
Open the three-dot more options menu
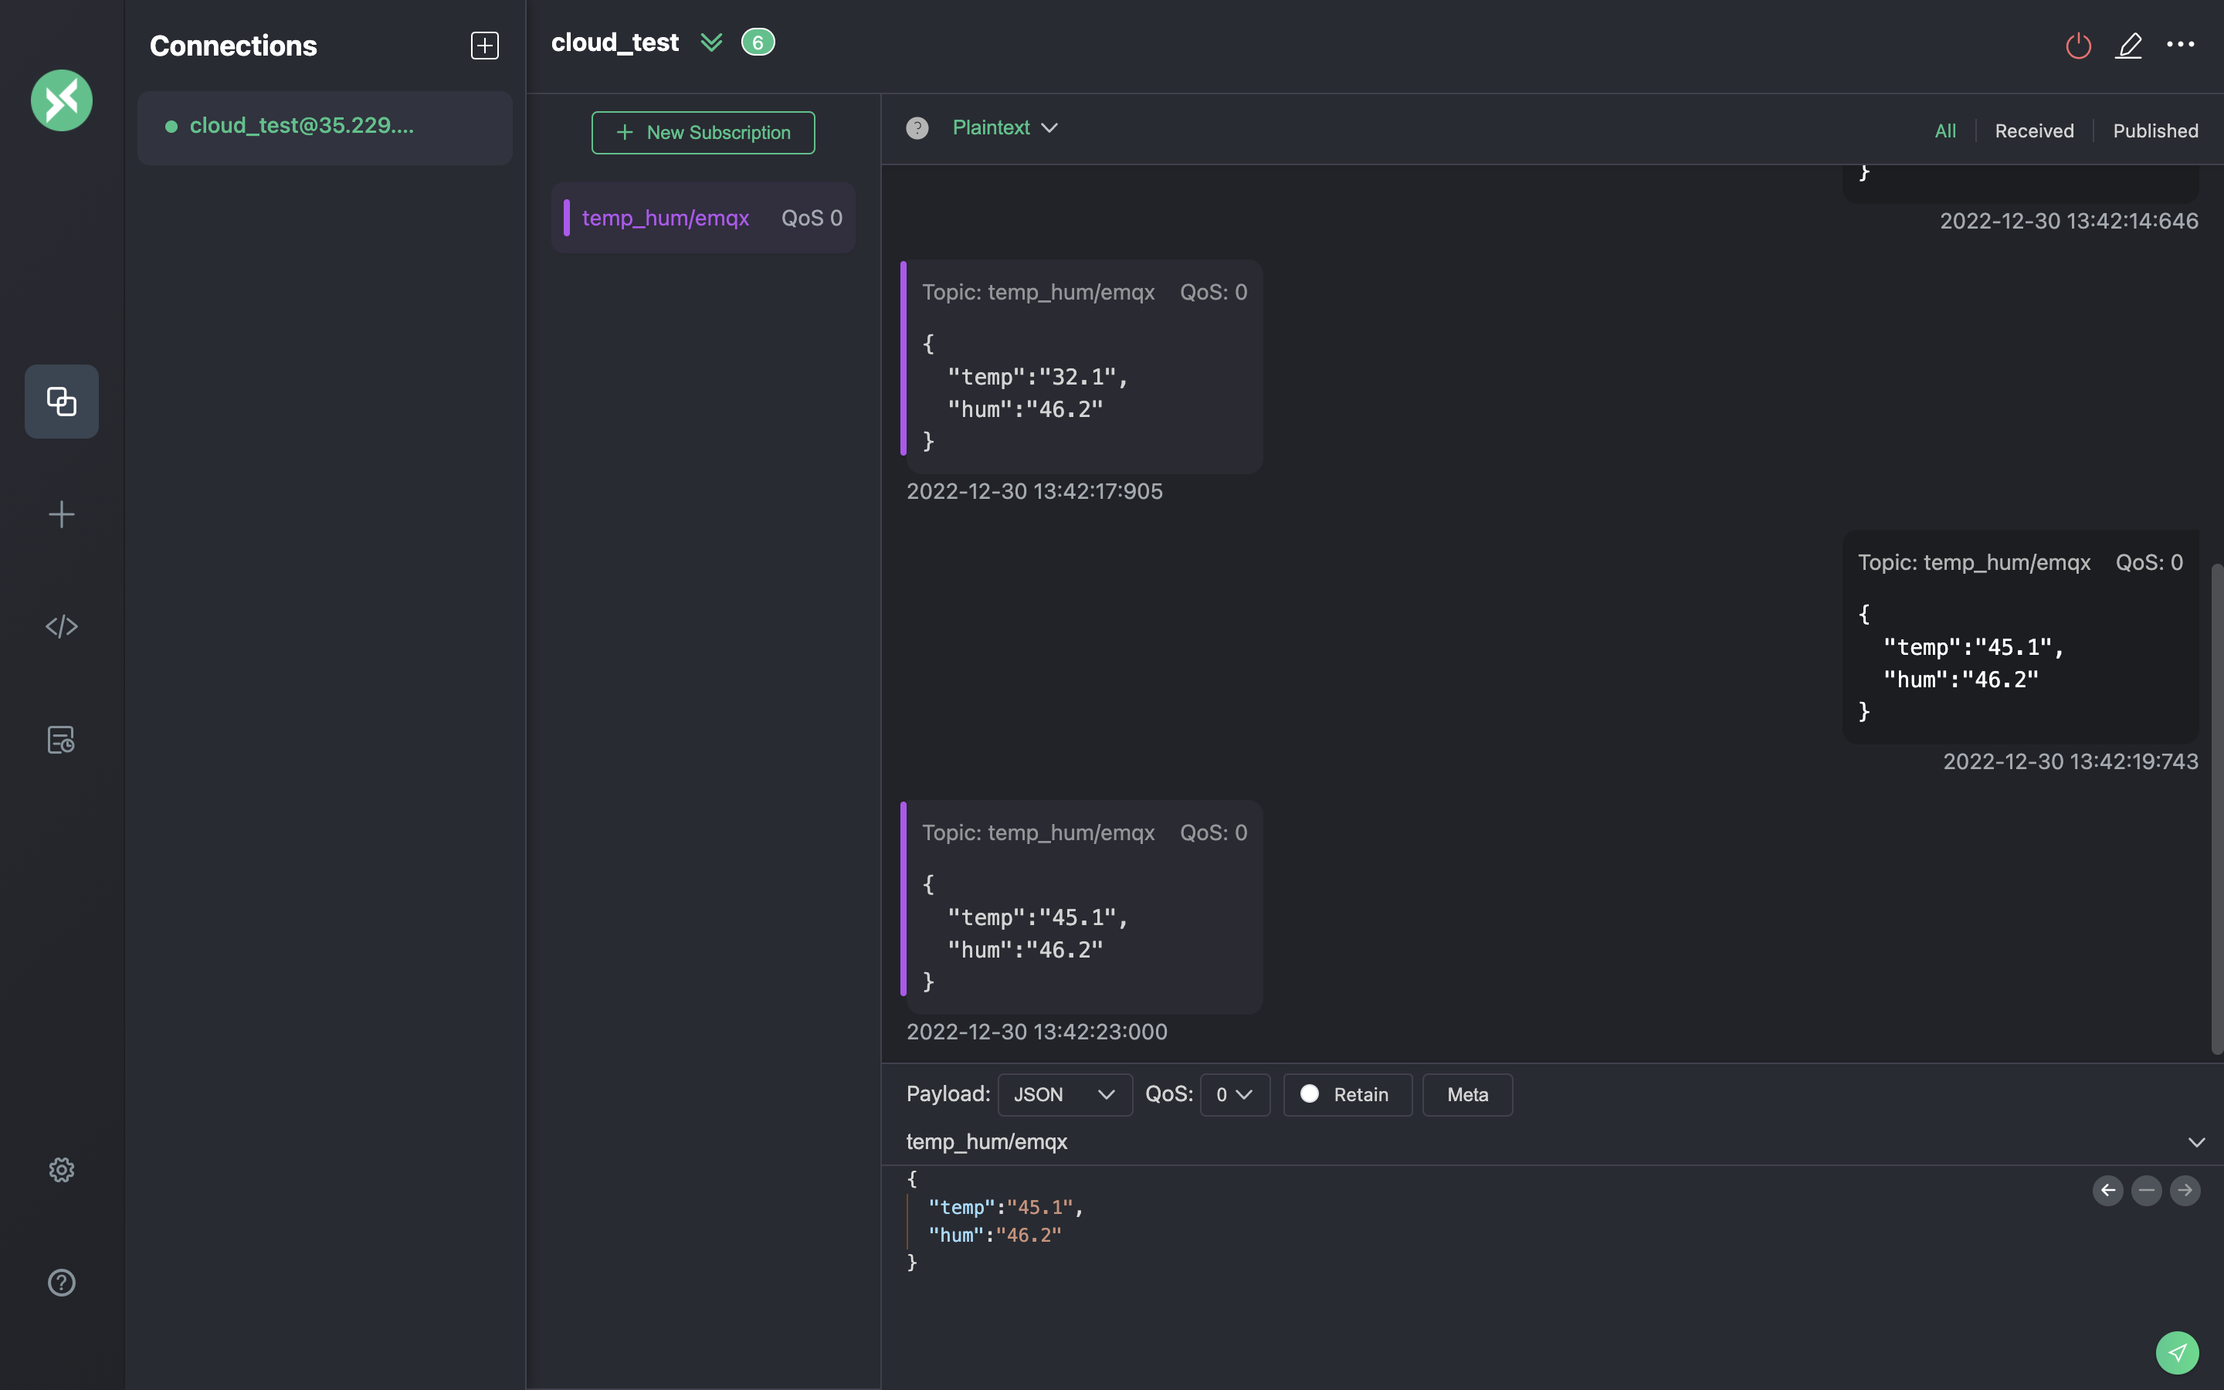(2180, 44)
